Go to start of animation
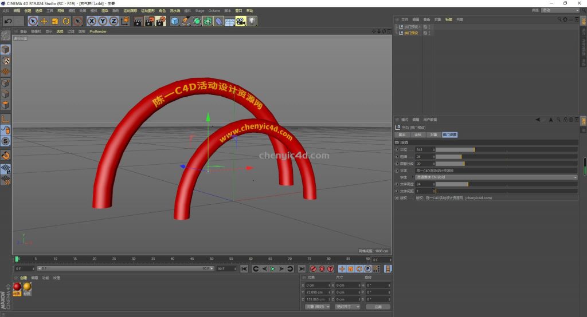Viewport: 587px width, 317px height. [244, 269]
